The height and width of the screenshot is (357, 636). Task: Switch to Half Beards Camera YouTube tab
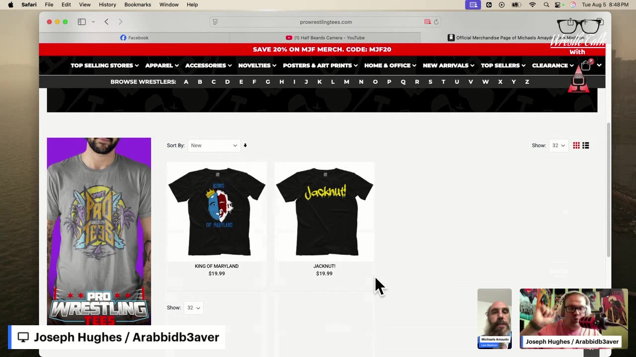tap(325, 38)
